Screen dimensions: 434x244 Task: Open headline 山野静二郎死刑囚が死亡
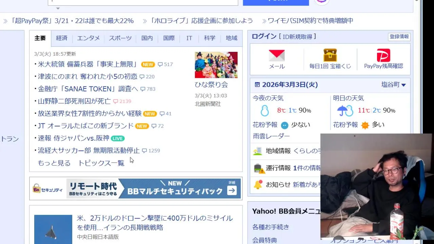tap(74, 101)
